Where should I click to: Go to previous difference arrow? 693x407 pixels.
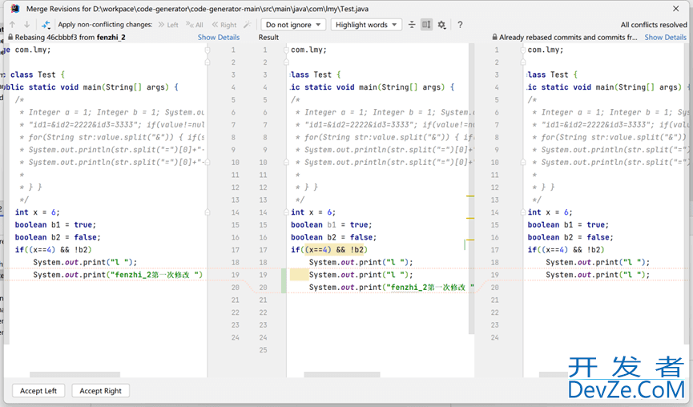coord(12,25)
